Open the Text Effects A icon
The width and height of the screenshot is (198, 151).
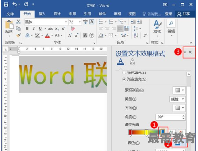(27, 35)
